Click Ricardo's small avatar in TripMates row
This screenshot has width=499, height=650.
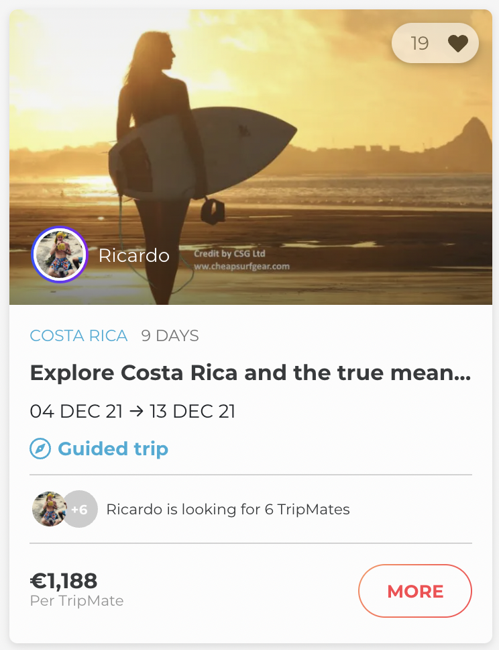pyautogui.click(x=48, y=509)
